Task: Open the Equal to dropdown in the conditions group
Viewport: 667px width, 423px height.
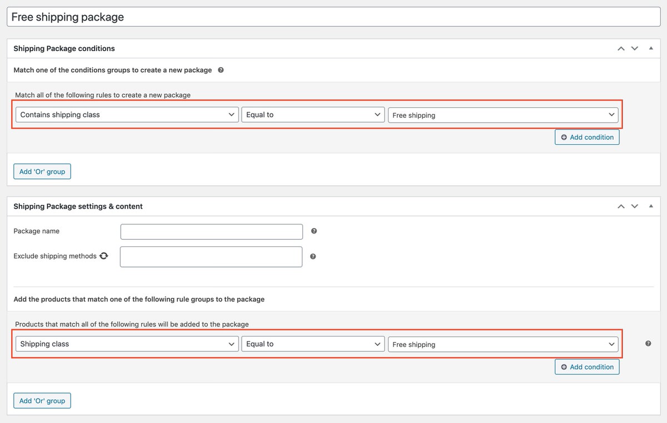Action: 312,114
